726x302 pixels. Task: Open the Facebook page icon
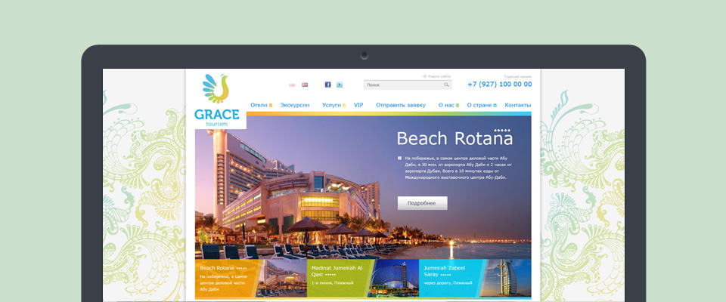click(x=327, y=85)
